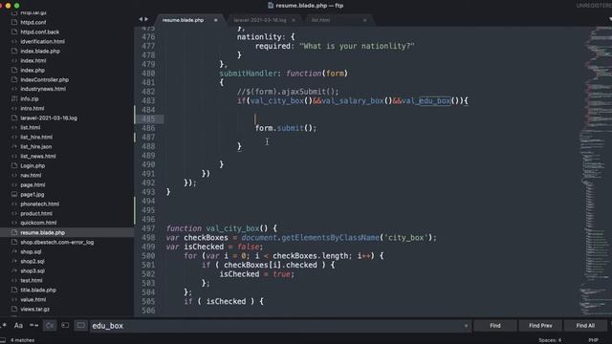Screen dimensions: 612x344
Task: Switch to the laravel-2021-03-16.log tab
Action: tap(260, 20)
